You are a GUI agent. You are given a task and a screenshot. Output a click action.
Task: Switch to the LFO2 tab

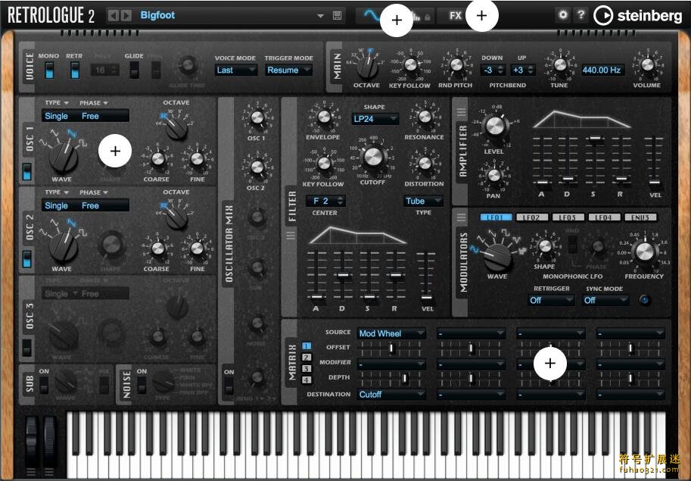[x=532, y=217]
